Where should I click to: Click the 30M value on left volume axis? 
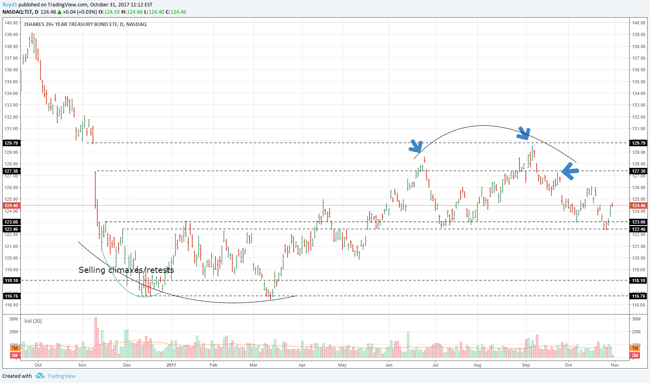[x=14, y=319]
